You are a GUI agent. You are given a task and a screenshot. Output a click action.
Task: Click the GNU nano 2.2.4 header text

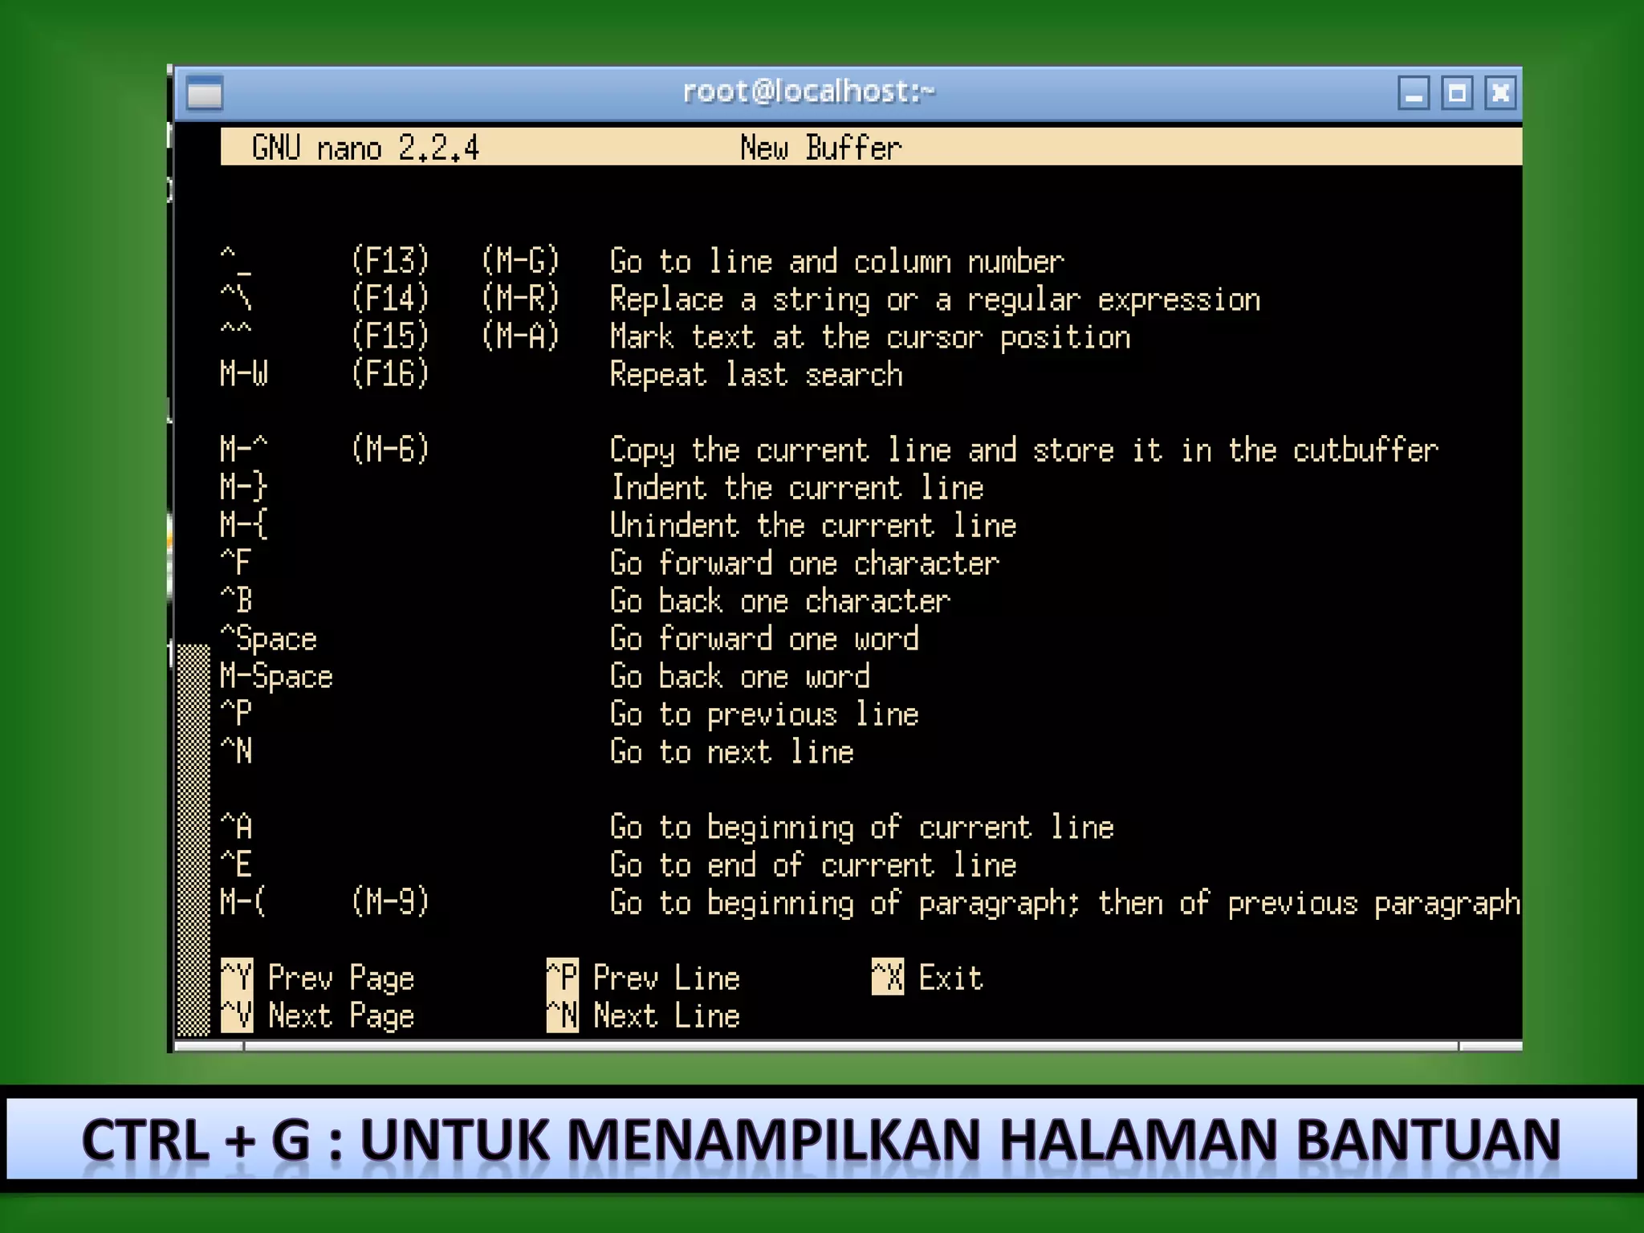coord(365,148)
